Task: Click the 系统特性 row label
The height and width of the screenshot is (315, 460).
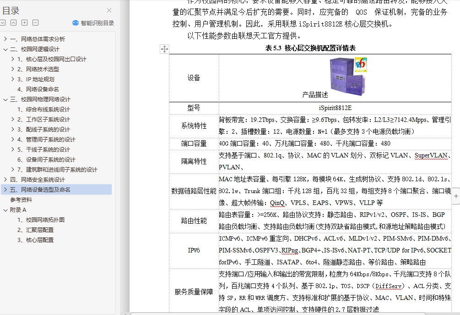Action: coord(194,126)
